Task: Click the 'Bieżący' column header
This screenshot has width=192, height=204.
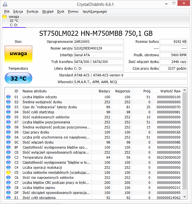Action: 102,91
